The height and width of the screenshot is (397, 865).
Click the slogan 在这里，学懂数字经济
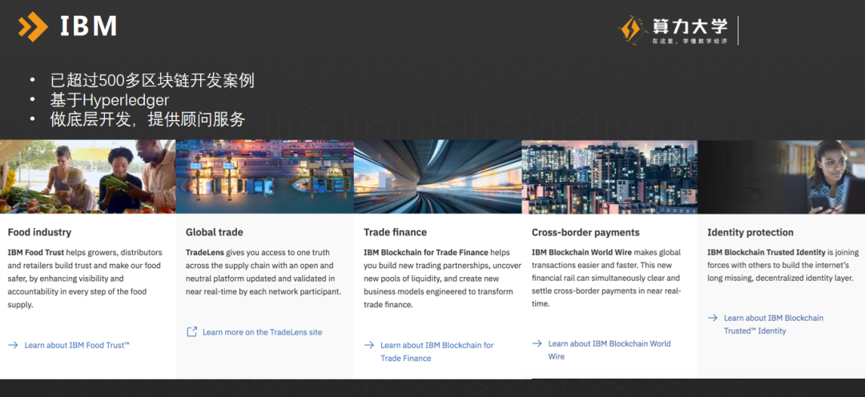[x=690, y=41]
